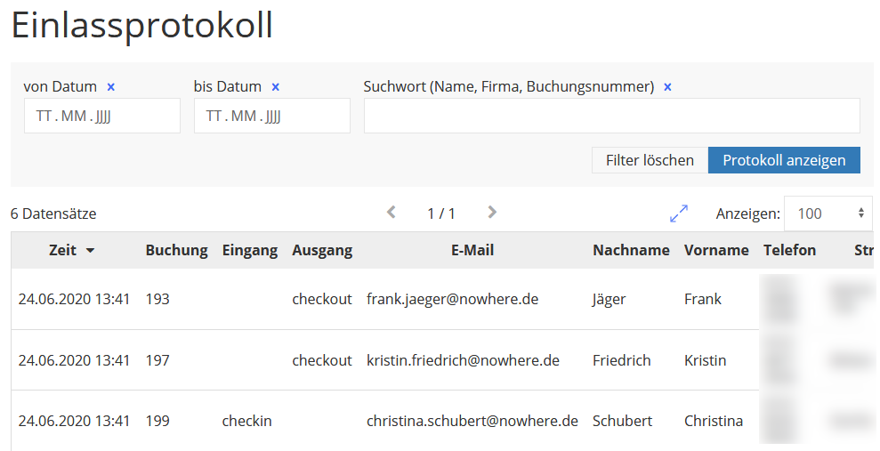
Task: Click the bis Datum date field
Action: pyautogui.click(x=272, y=117)
